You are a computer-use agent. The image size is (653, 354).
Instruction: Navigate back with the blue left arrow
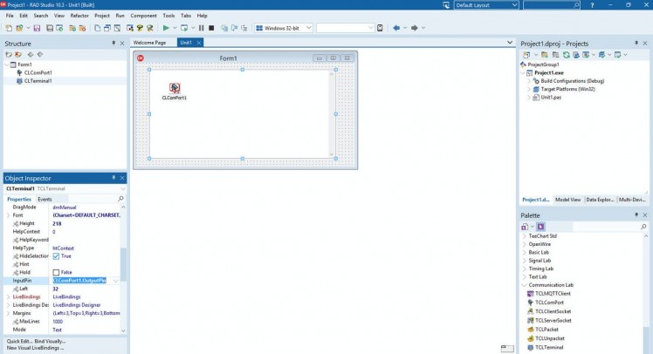click(x=396, y=28)
